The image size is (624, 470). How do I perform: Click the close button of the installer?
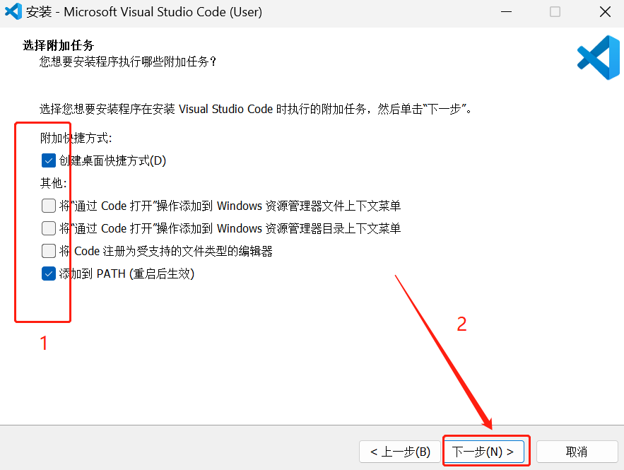pos(603,11)
